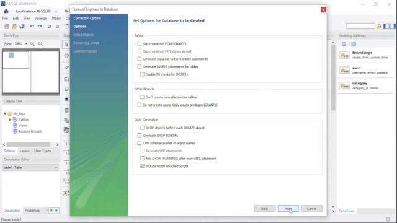Redo the action in toolbar

(40, 26)
